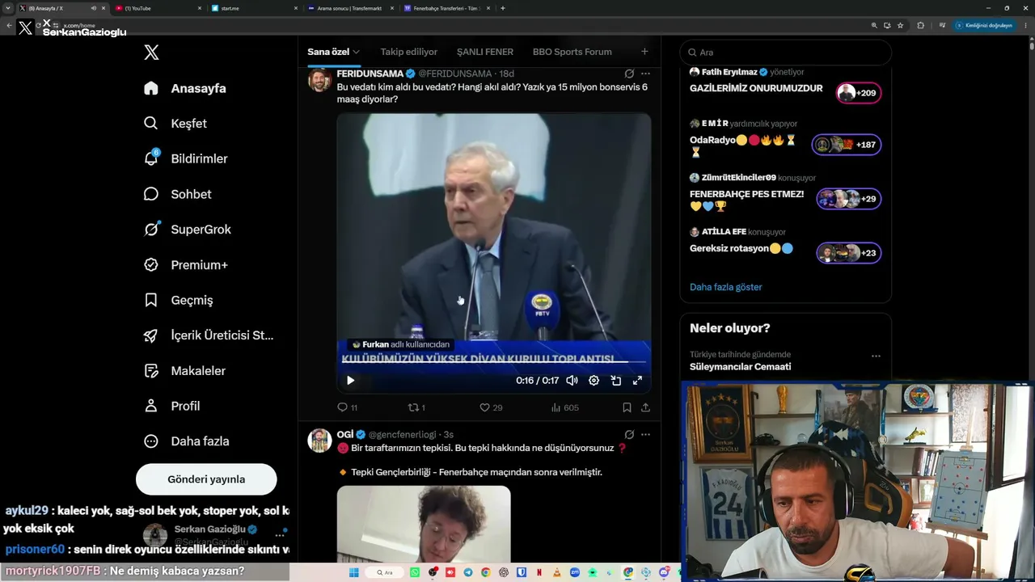This screenshot has height=582, width=1035.
Task: Join FENERBAHÇE PES ETMEZ space
Action: pos(849,199)
